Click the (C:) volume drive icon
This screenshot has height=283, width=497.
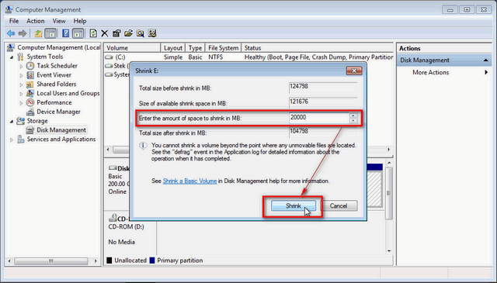[109, 57]
